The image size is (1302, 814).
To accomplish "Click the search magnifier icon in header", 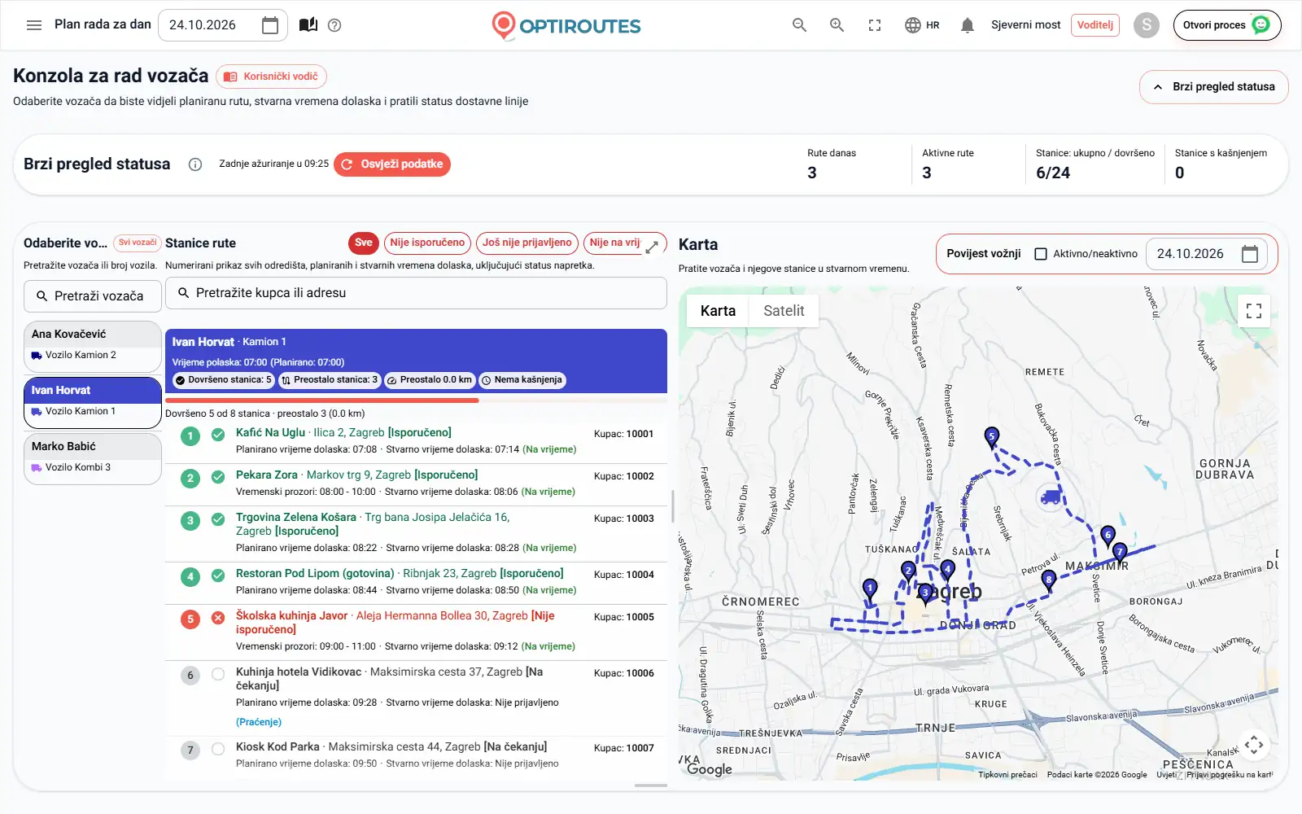I will click(800, 25).
